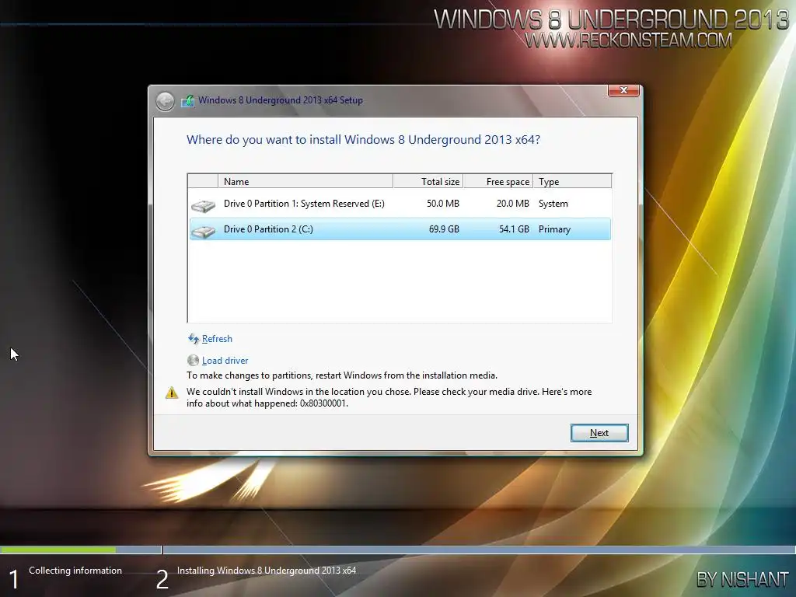Image resolution: width=796 pixels, height=597 pixels.
Task: Click the 50.0 MB total size cell
Action: [442, 204]
